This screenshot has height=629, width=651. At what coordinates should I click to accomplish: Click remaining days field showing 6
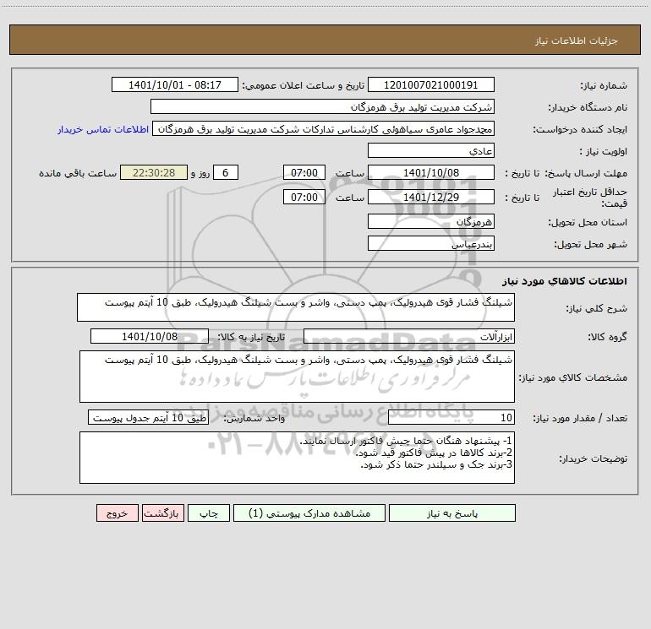pyautogui.click(x=226, y=172)
